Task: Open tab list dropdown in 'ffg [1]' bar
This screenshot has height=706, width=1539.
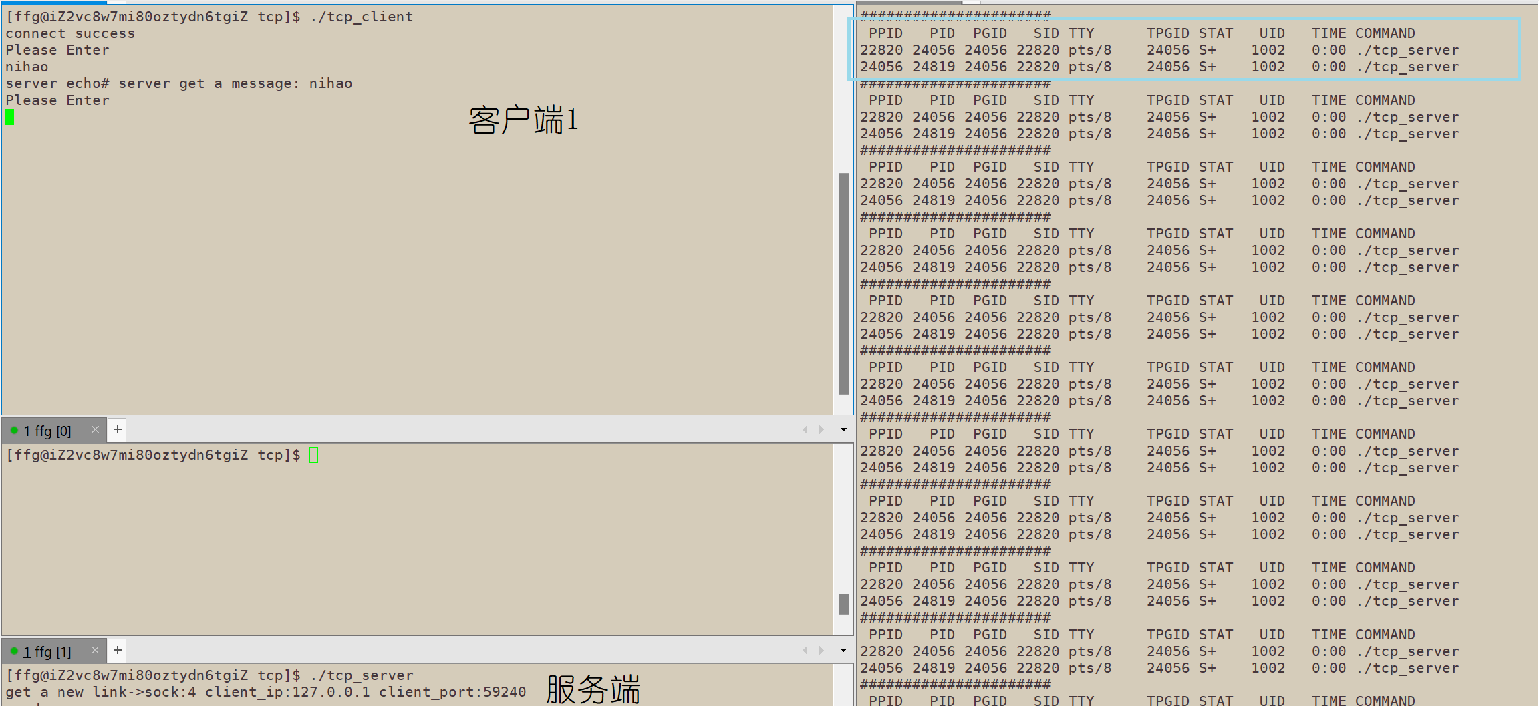Action: pos(843,651)
